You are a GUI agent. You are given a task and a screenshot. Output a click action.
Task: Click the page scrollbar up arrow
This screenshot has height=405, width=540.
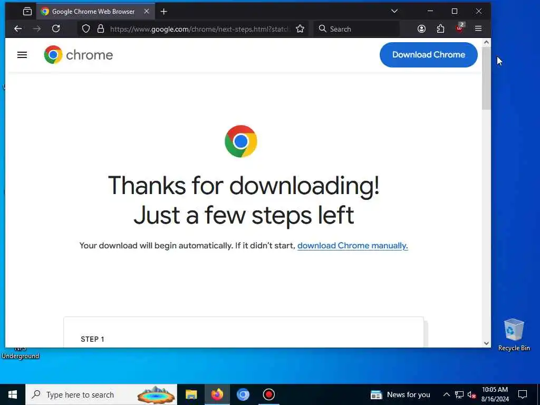[x=486, y=42]
